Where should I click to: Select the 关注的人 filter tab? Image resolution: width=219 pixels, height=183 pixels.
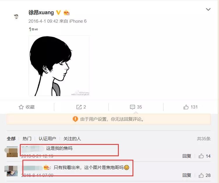pyautogui.click(x=72, y=139)
